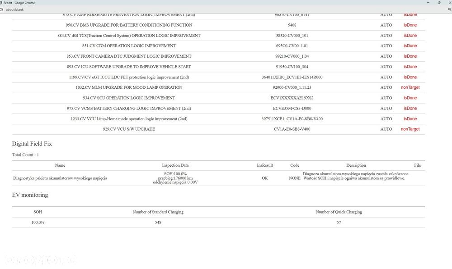The width and height of the screenshot is (452, 269).
Task: Click nonTarget status for 929.CV VCU S/W upgrade
Action: 410,129
